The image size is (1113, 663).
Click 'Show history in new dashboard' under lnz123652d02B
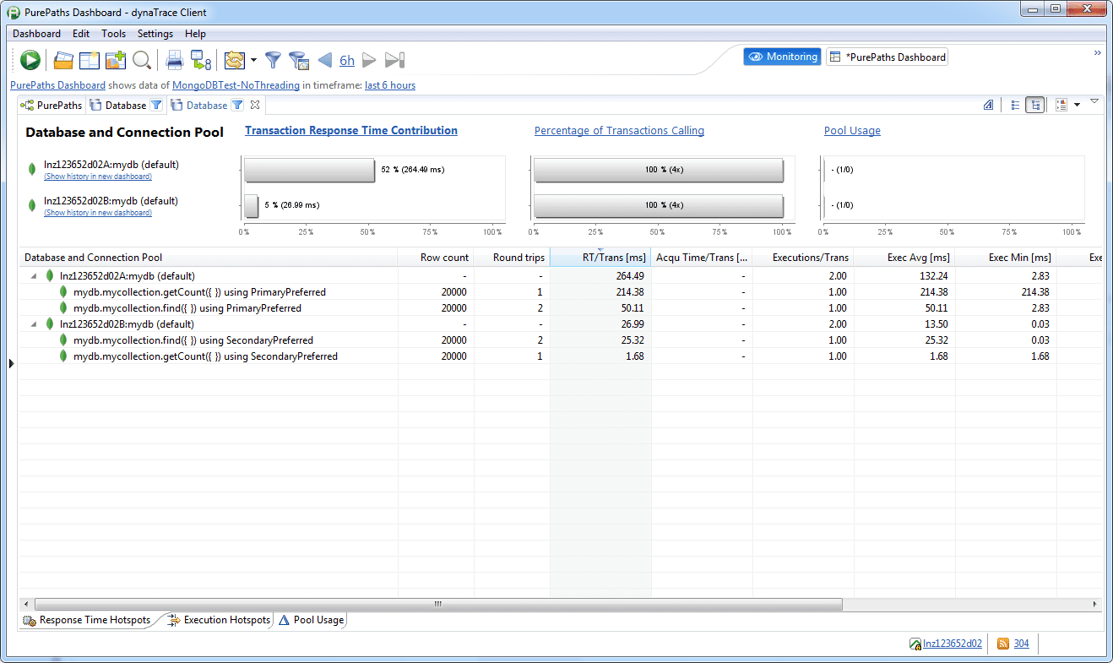[x=98, y=213]
